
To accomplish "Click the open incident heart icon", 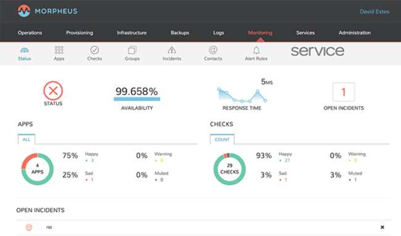I will click(29, 227).
